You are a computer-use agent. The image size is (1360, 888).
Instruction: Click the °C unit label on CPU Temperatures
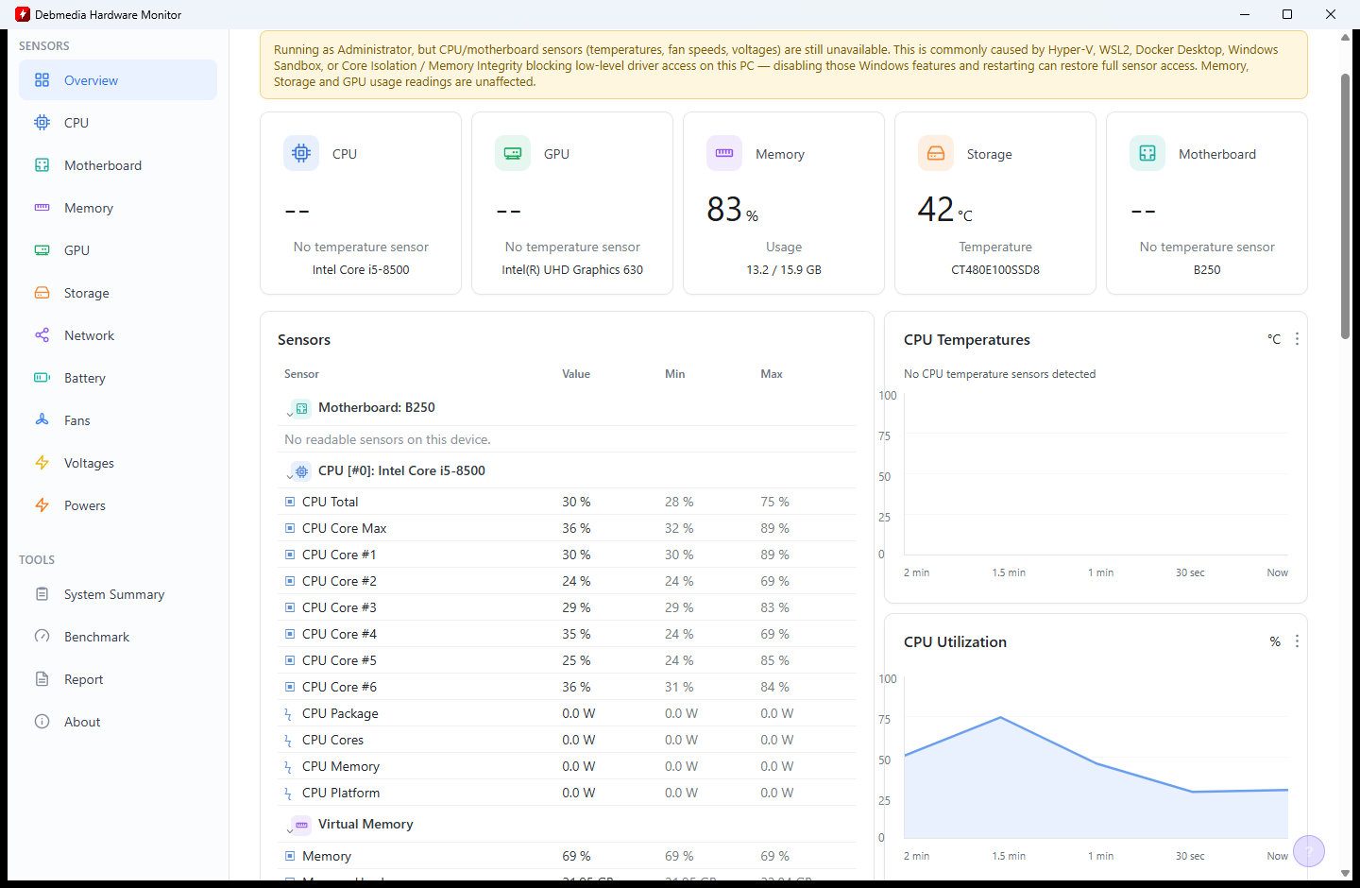pos(1274,339)
